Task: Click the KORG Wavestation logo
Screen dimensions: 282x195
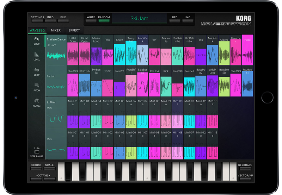Action: point(226,21)
